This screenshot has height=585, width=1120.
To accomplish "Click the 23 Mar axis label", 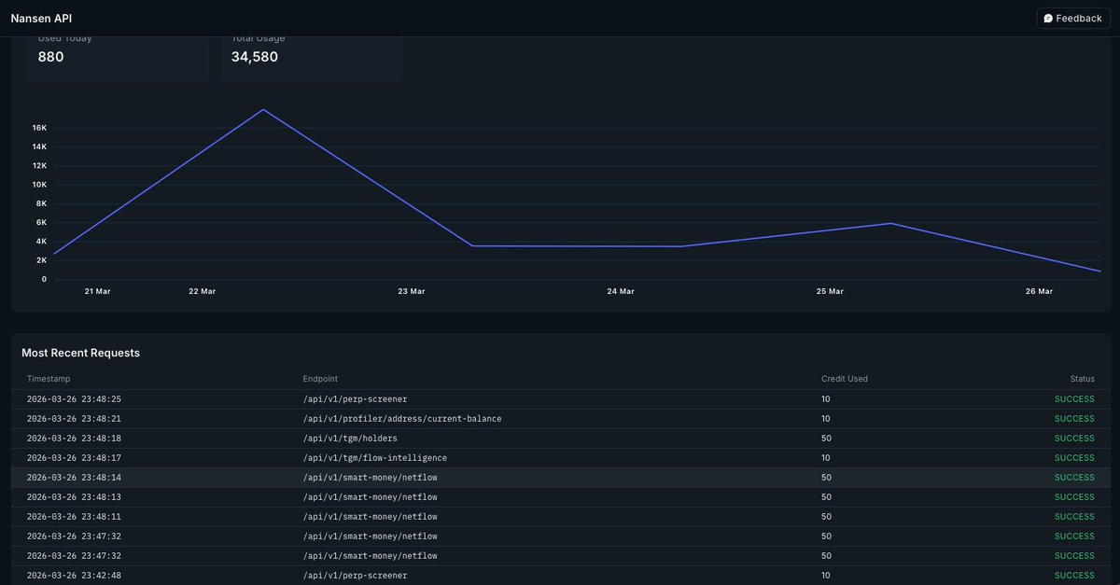I will tap(411, 292).
